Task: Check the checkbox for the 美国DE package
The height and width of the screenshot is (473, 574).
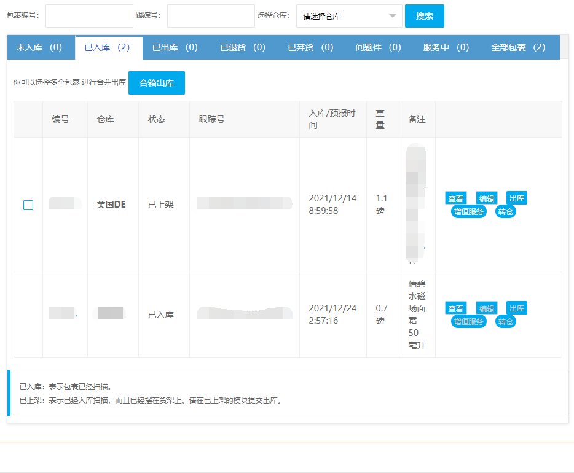Action: coord(28,205)
